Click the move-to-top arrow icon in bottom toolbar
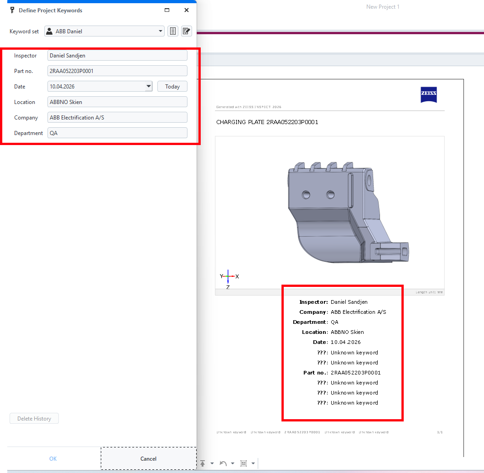 pyautogui.click(x=203, y=463)
